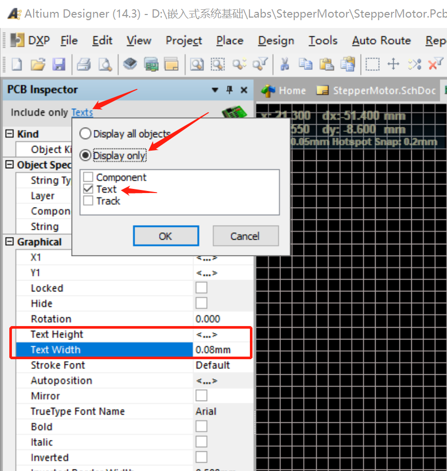Toggle the Mirror checkbox

click(x=201, y=395)
